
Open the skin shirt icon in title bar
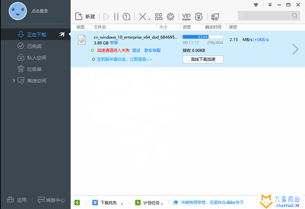point(256,5)
